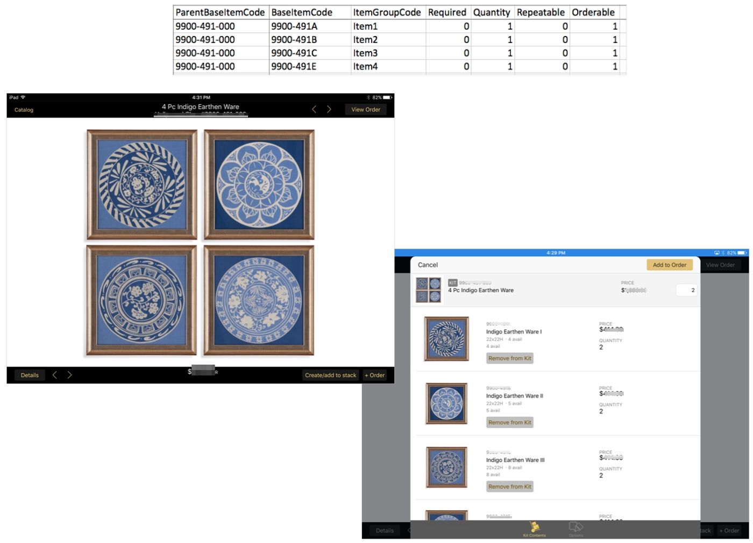Choose Create/add to stack
753x543 pixels.
click(330, 375)
